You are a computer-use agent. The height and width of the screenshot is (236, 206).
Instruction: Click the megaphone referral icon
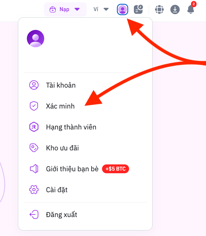coord(34,169)
